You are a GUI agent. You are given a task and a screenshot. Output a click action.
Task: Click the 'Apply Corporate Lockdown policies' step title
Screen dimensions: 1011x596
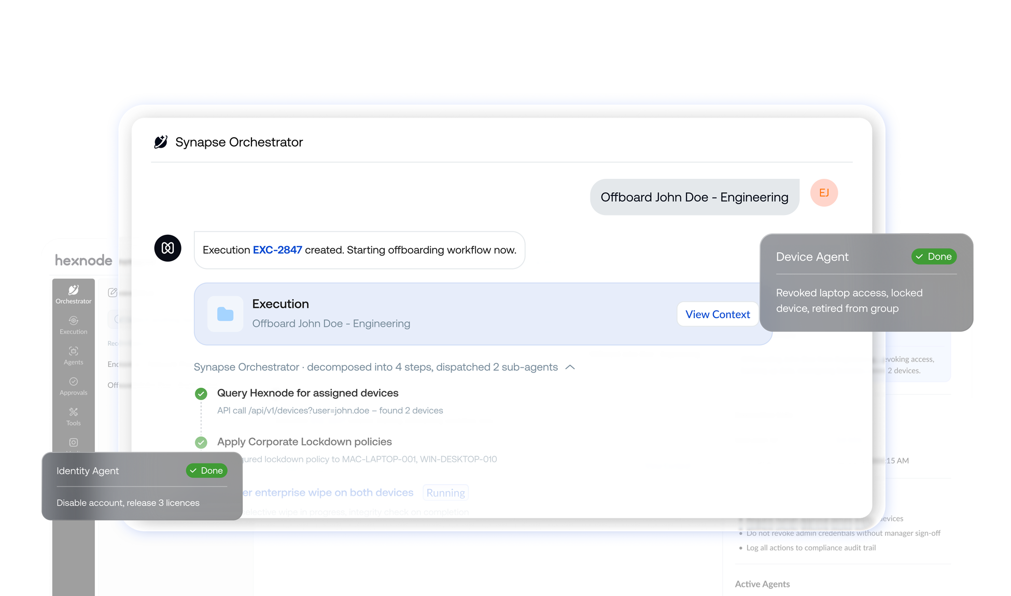[x=304, y=442]
